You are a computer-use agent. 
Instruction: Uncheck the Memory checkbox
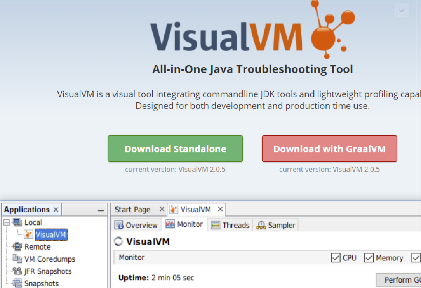pyautogui.click(x=369, y=258)
